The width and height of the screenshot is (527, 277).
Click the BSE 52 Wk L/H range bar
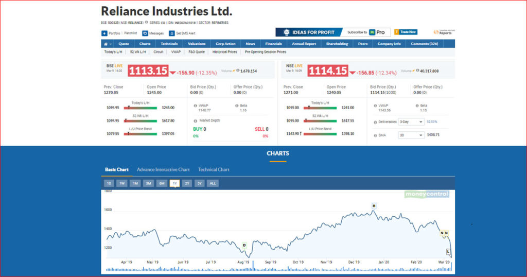pos(140,121)
